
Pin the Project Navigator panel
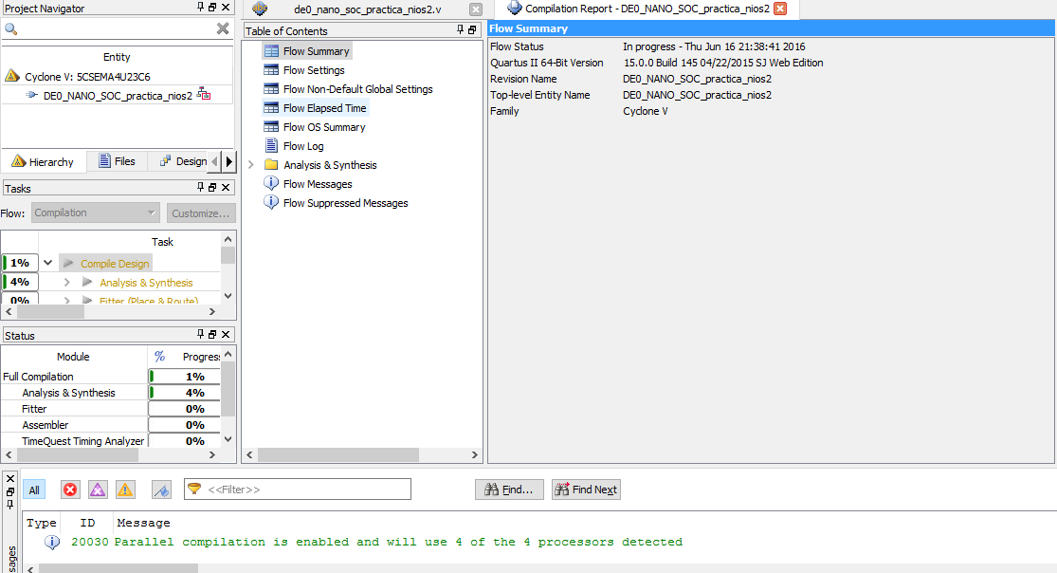[200, 7]
